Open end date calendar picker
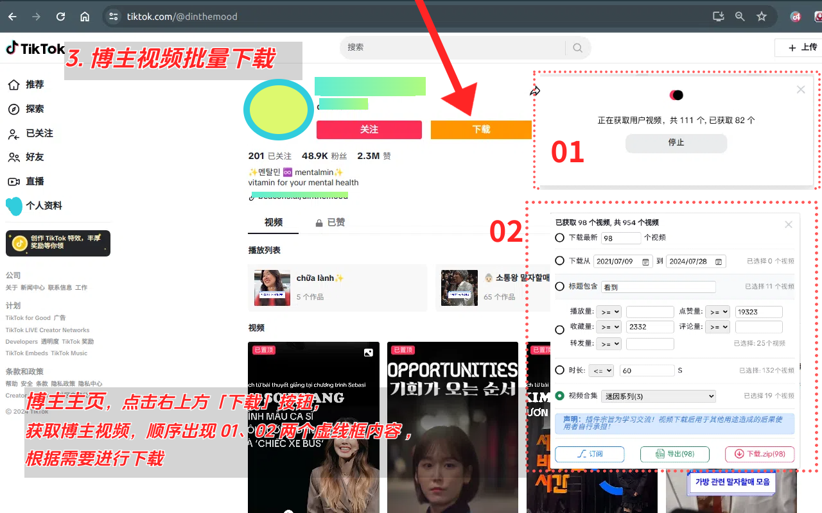The width and height of the screenshot is (822, 513). pos(719,262)
